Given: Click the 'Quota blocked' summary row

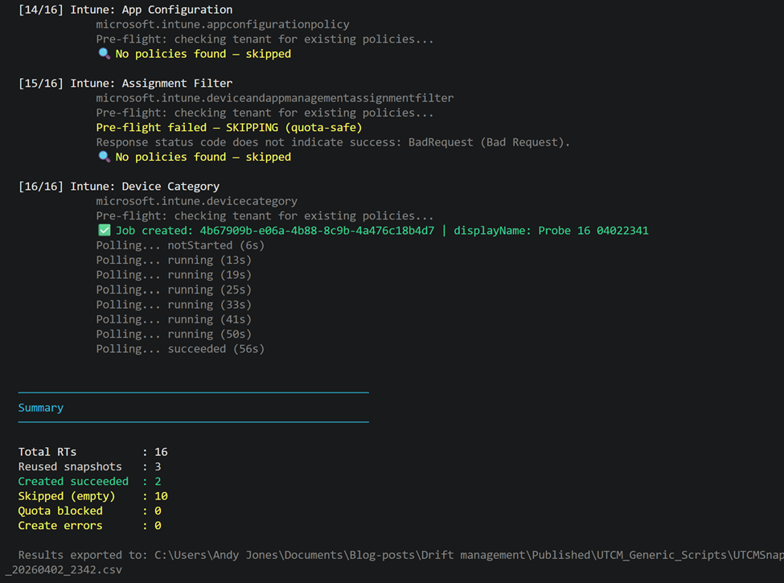Looking at the screenshot, I should click(x=88, y=511).
